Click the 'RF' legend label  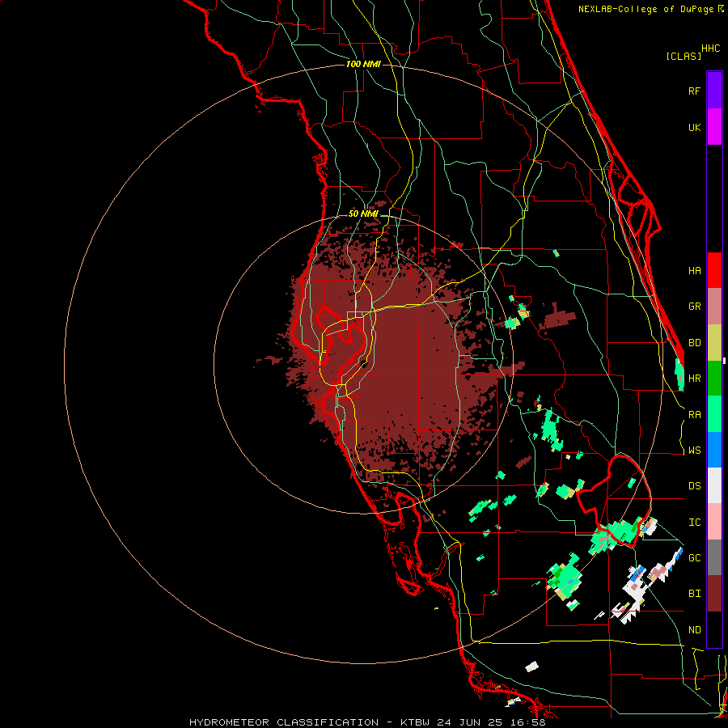(694, 91)
